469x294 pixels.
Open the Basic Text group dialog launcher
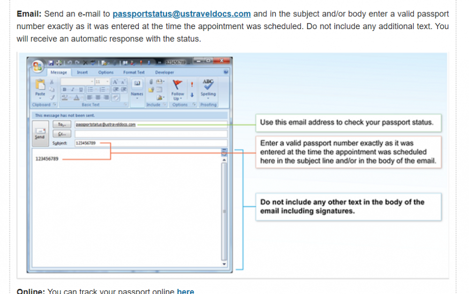(125, 104)
